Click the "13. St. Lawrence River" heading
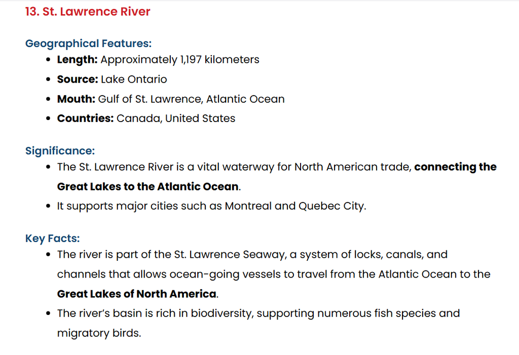 coord(88,12)
